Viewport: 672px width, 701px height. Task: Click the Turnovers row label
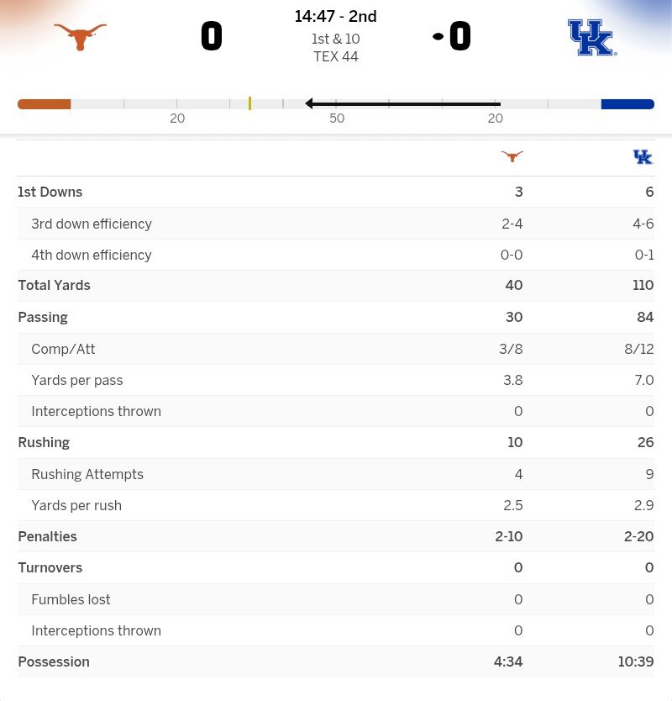pyautogui.click(x=50, y=568)
